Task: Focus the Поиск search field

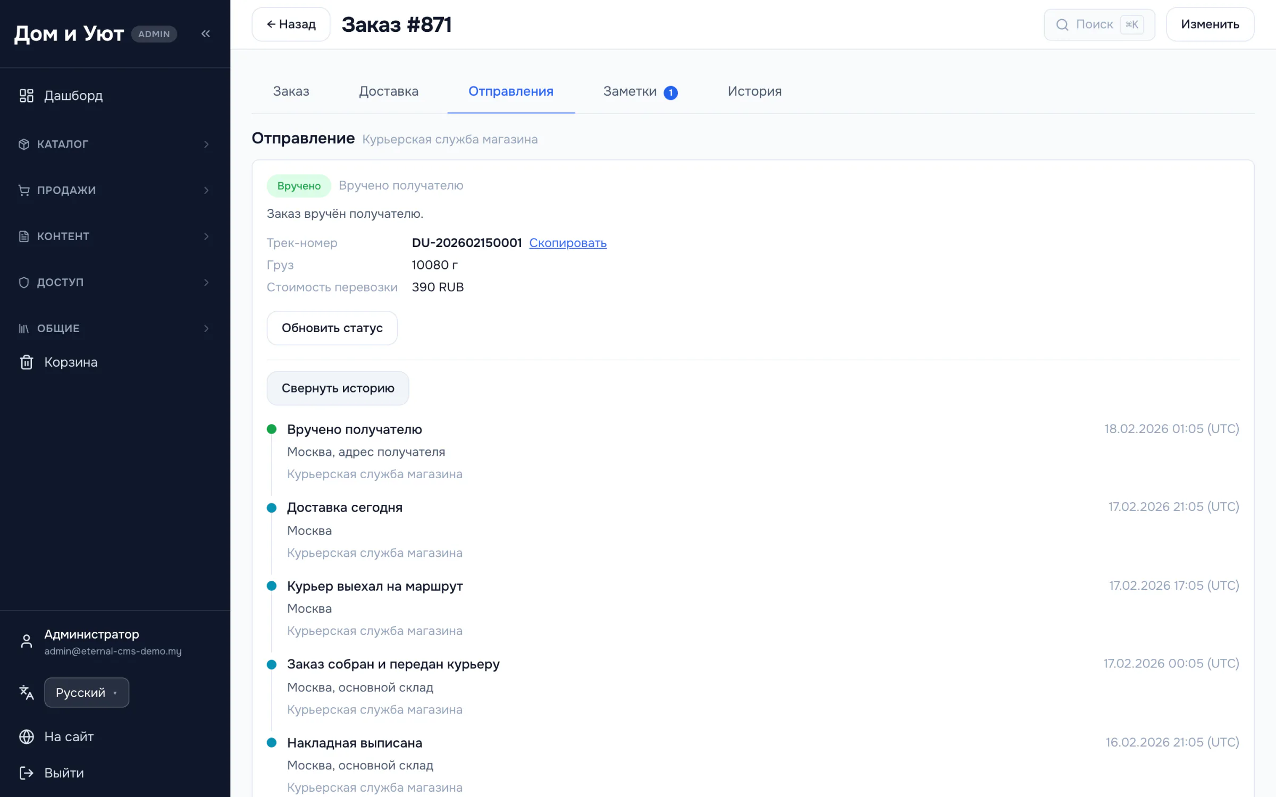Action: [1099, 24]
